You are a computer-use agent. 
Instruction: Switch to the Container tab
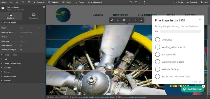pyautogui.click(x=11, y=16)
